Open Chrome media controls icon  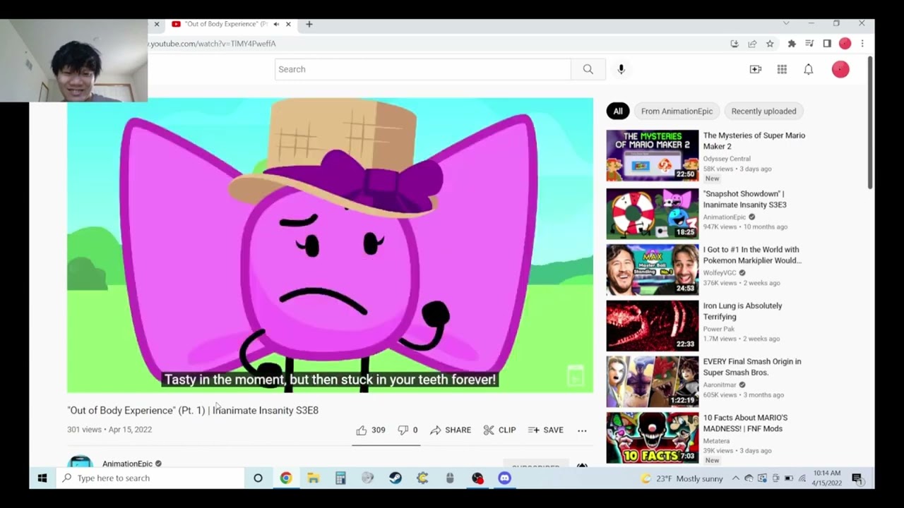point(809,44)
